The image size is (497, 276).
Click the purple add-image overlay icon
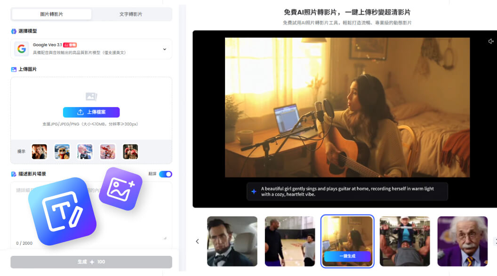coord(120,188)
